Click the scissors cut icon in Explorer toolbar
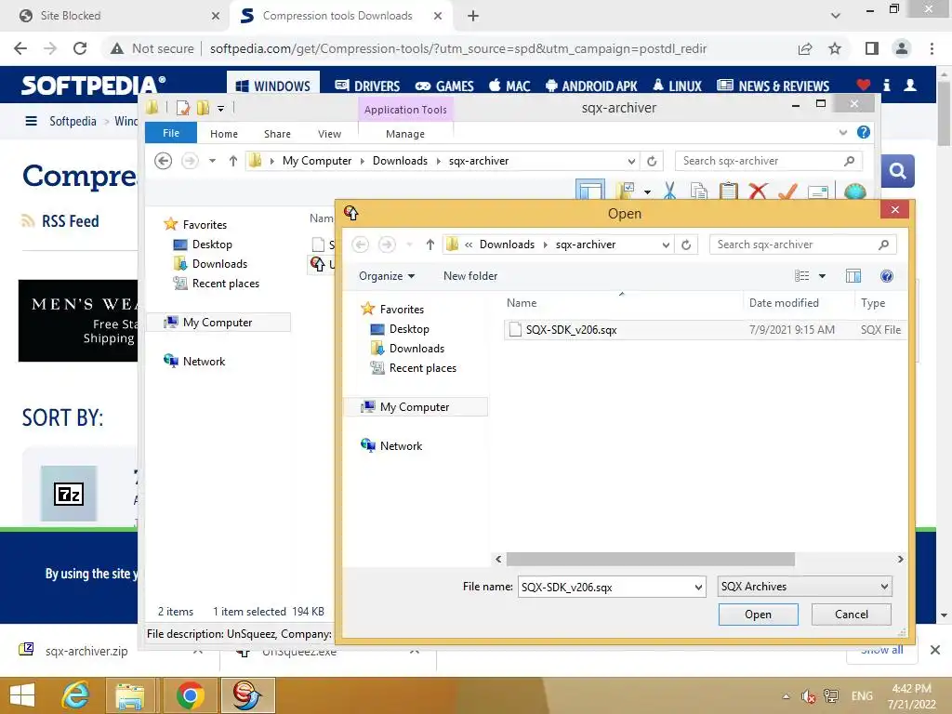Viewport: 952px width, 714px height. pos(669,191)
